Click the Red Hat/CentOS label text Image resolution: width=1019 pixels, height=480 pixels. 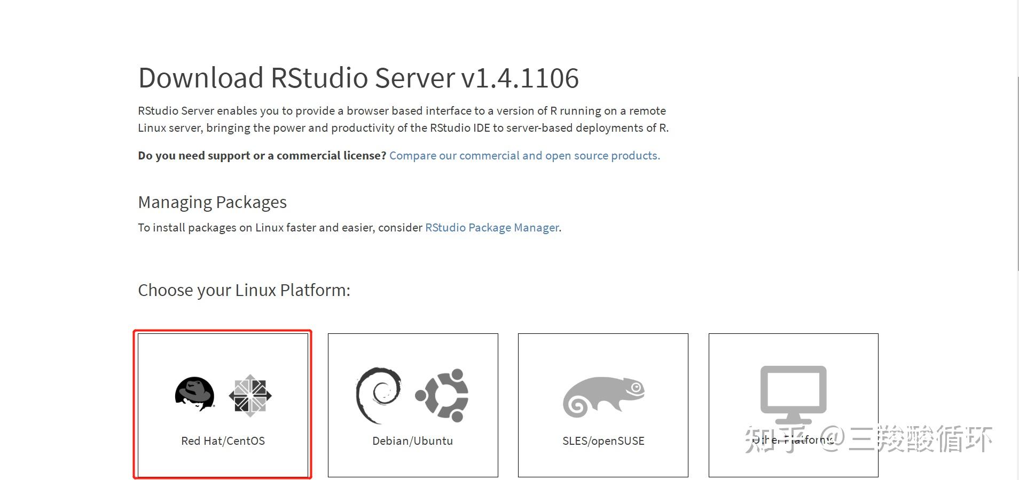223,441
